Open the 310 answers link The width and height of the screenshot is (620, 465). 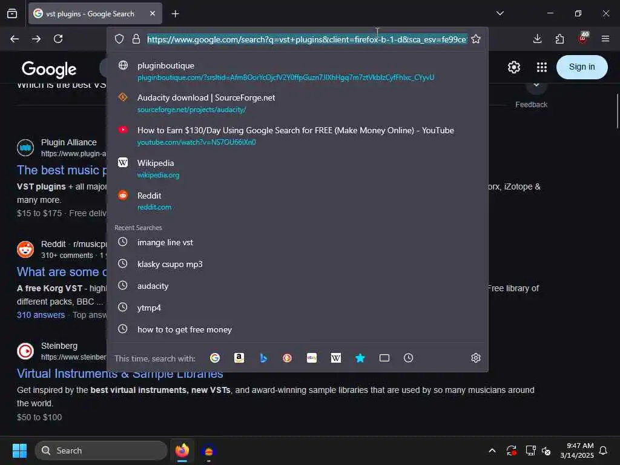point(41,315)
